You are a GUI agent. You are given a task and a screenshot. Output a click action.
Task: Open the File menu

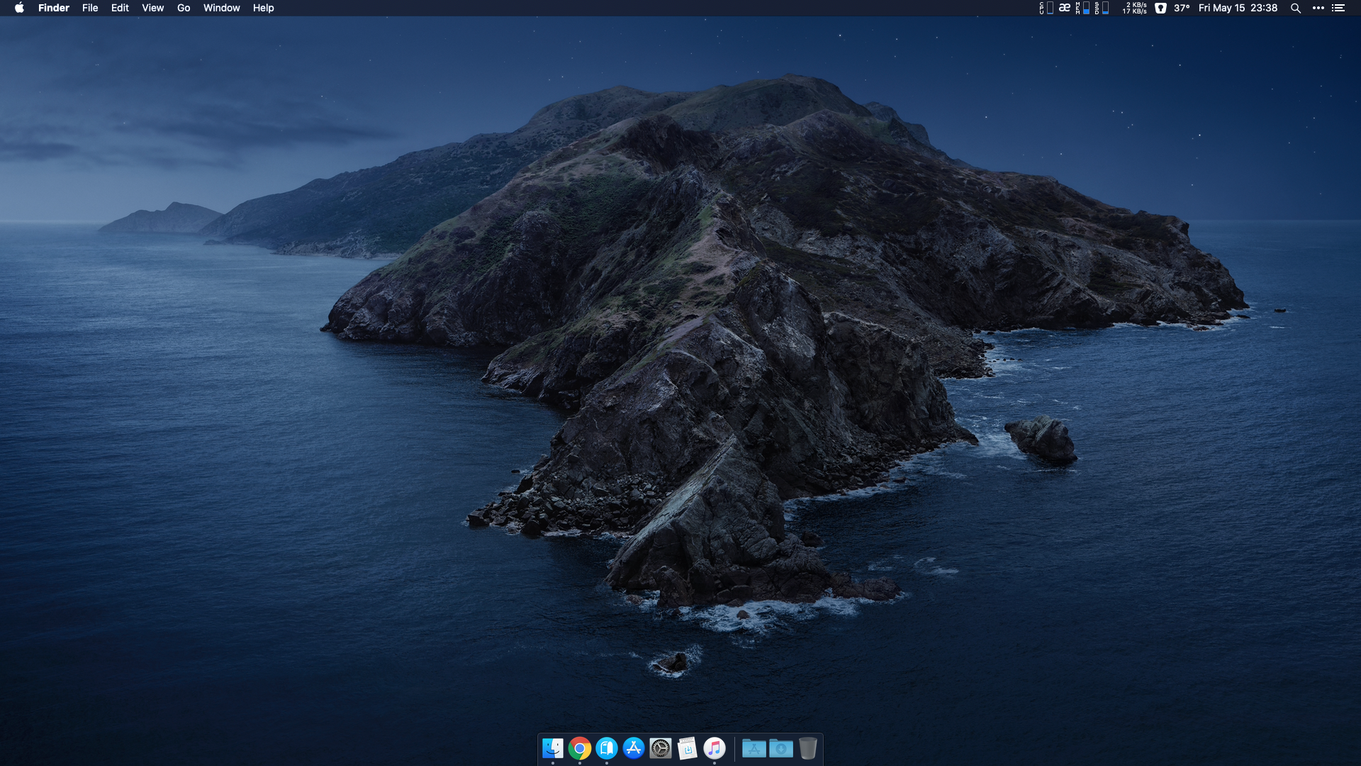(90, 8)
